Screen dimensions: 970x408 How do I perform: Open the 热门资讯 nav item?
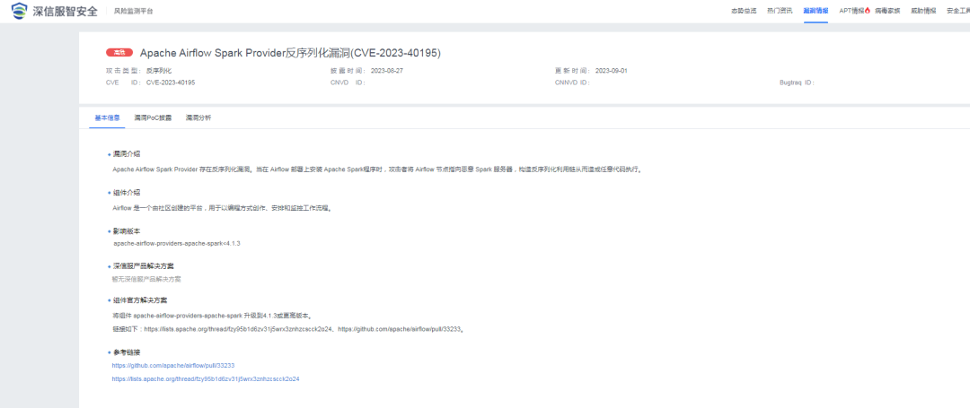coord(780,11)
